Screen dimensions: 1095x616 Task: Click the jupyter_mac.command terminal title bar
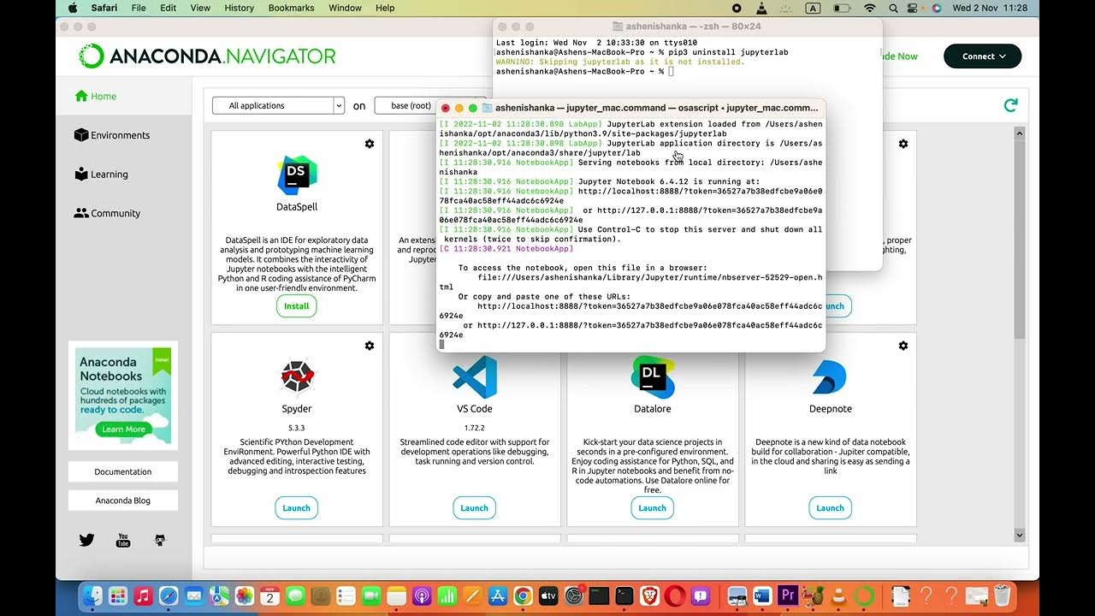pyautogui.click(x=631, y=108)
